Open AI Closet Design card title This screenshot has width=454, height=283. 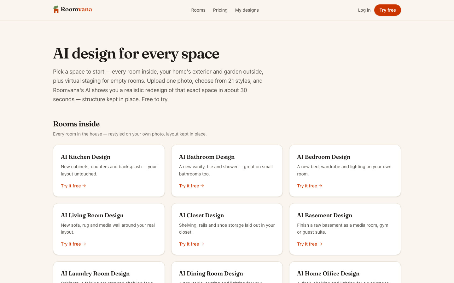pos(201,215)
